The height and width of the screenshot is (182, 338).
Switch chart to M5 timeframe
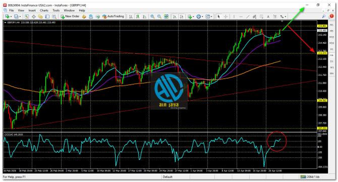332,31
